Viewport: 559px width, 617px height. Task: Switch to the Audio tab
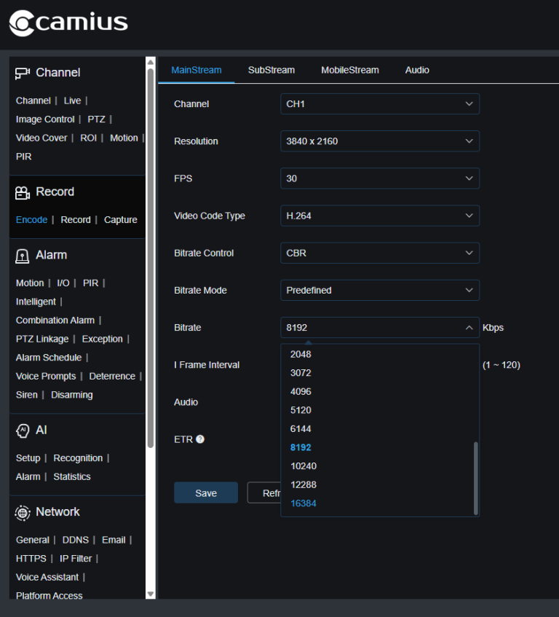[x=417, y=70]
